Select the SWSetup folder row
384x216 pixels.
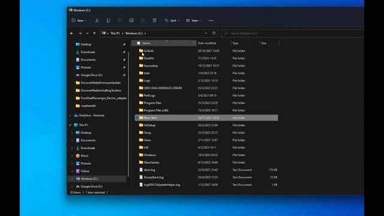click(x=206, y=125)
